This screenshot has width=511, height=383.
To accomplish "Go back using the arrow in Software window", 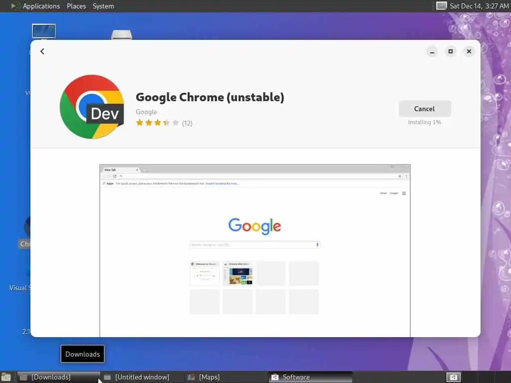I will (x=42, y=51).
